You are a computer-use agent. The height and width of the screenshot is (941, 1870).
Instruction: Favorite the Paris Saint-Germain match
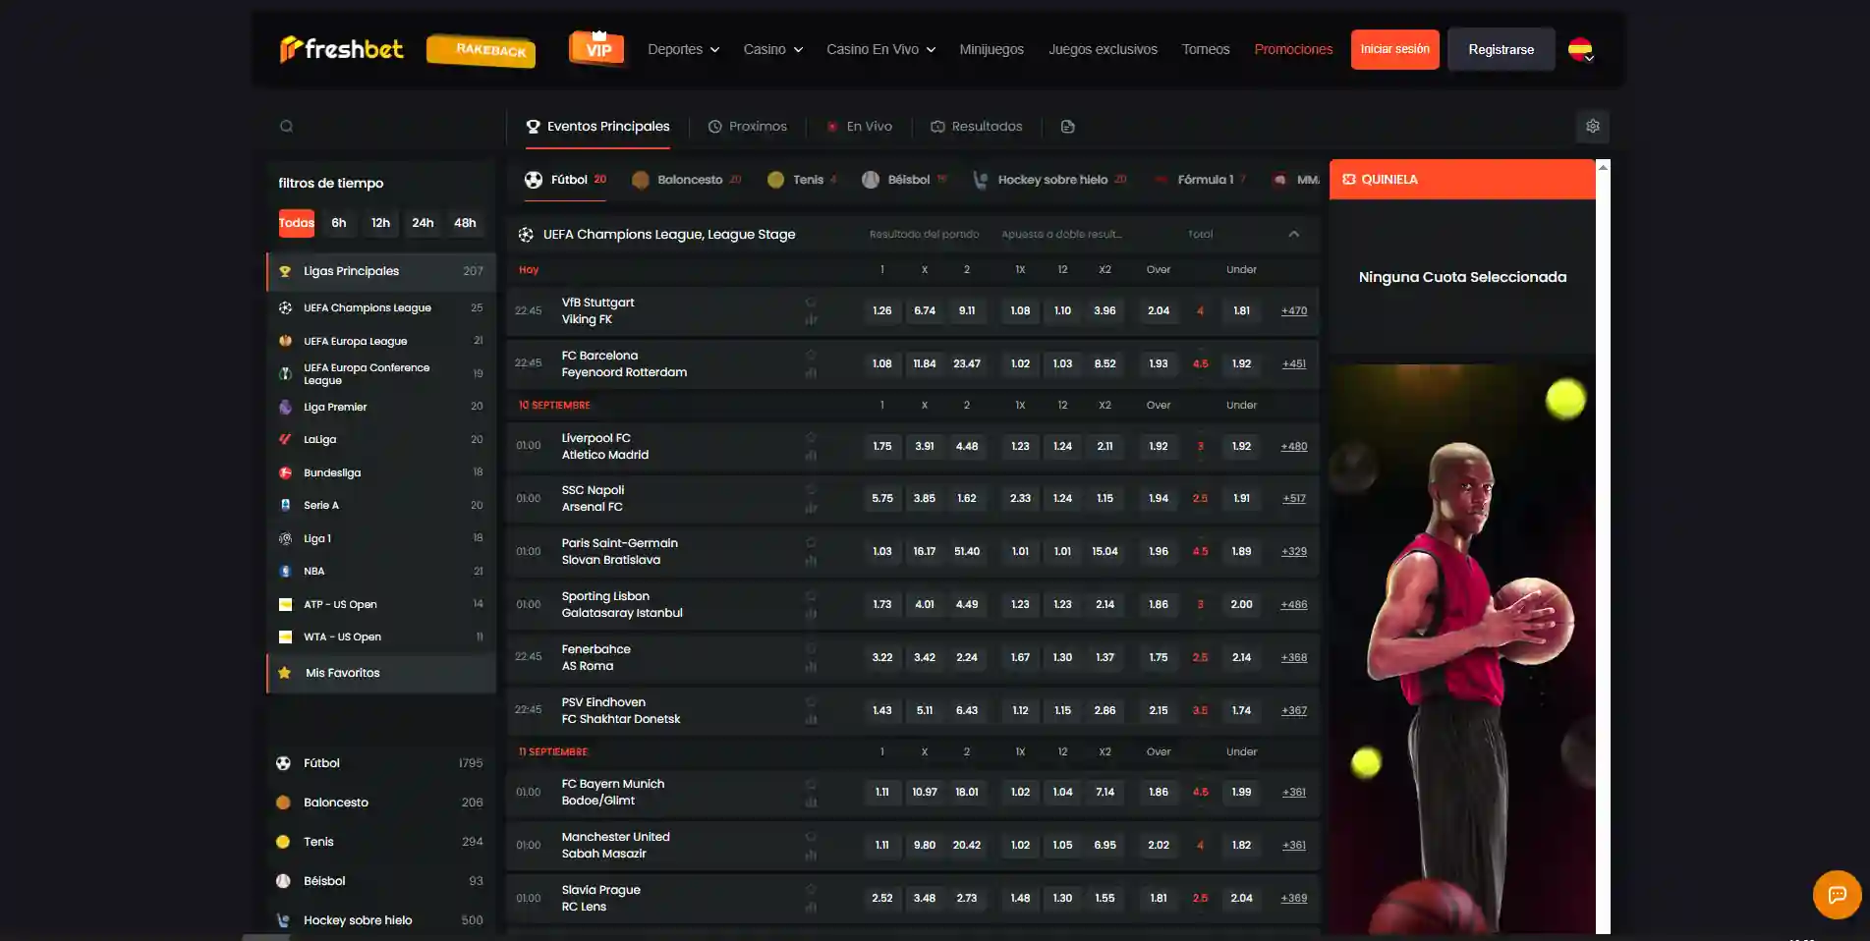point(811,542)
